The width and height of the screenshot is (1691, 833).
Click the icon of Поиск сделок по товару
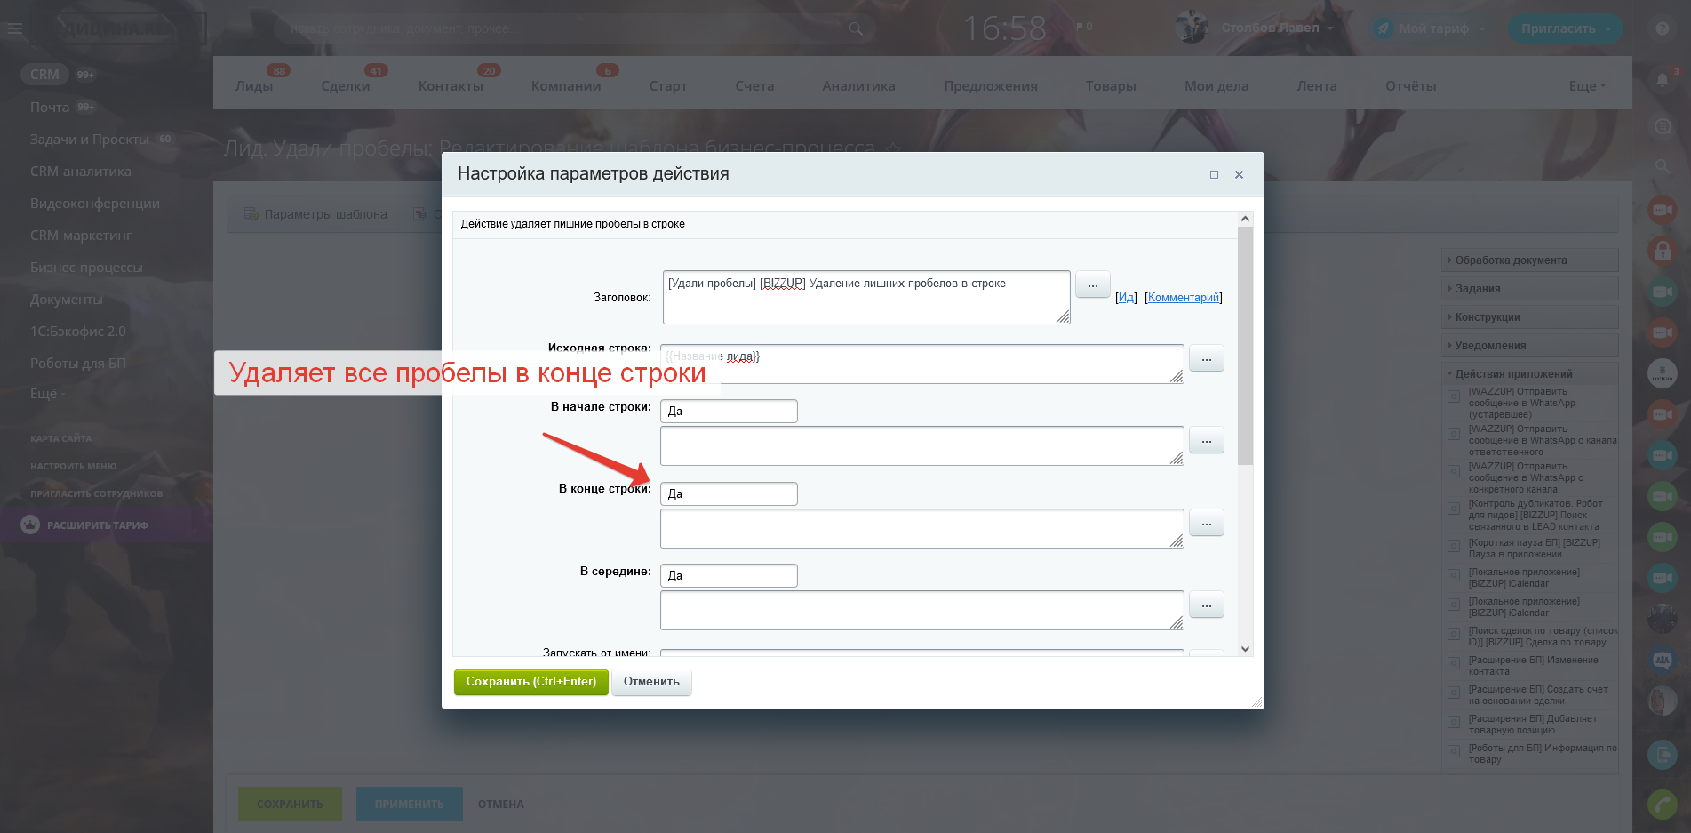1454,634
